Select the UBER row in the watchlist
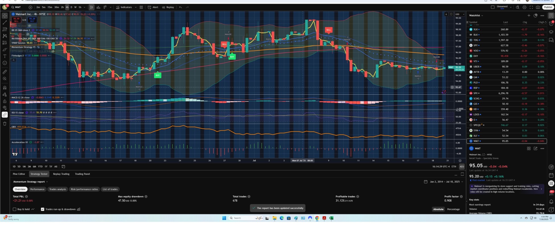 507,67
